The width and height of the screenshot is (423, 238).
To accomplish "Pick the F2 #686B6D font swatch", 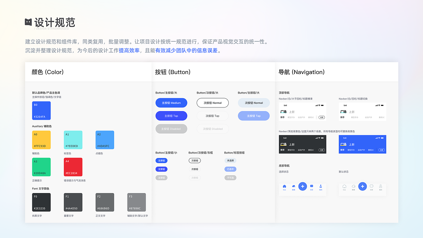I will [105, 202].
